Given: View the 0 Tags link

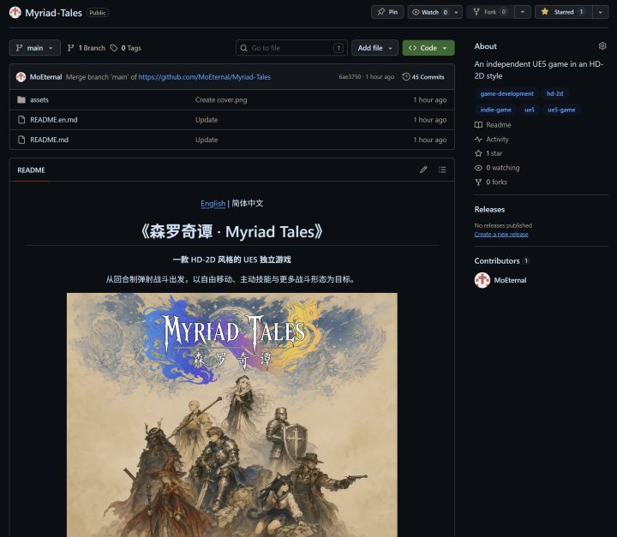Looking at the screenshot, I should click(125, 48).
